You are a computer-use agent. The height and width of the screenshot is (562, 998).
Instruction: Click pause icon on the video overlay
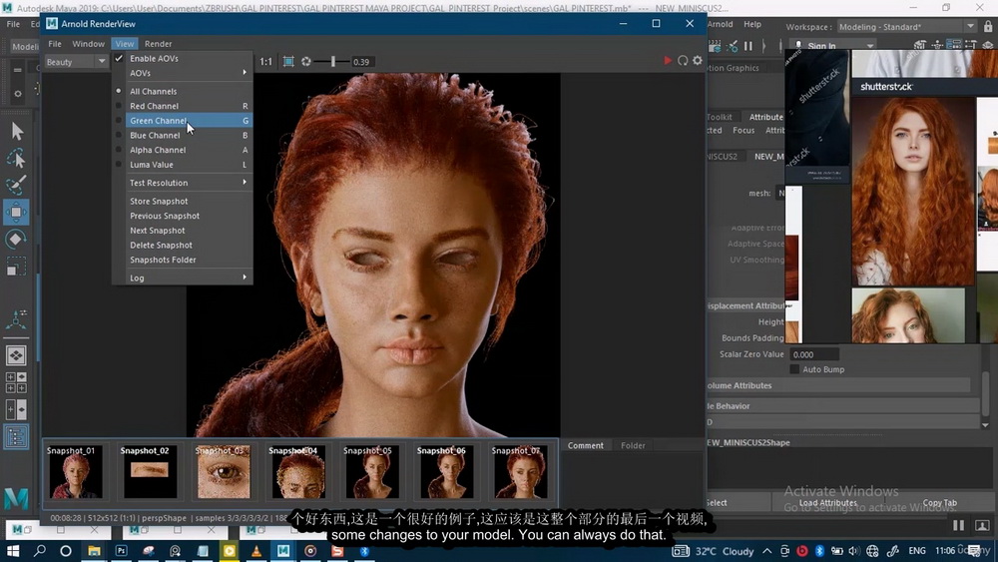click(958, 525)
